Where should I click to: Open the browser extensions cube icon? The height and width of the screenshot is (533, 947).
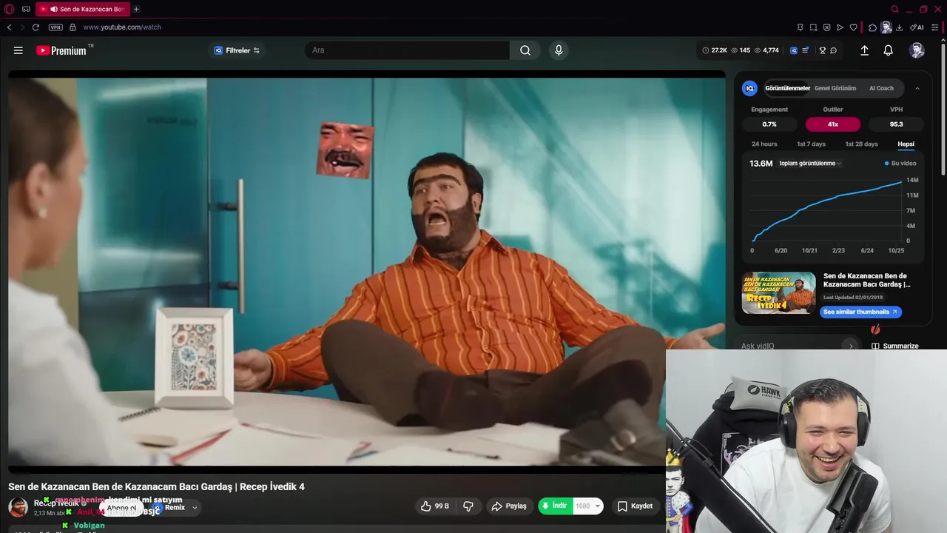[x=872, y=27]
